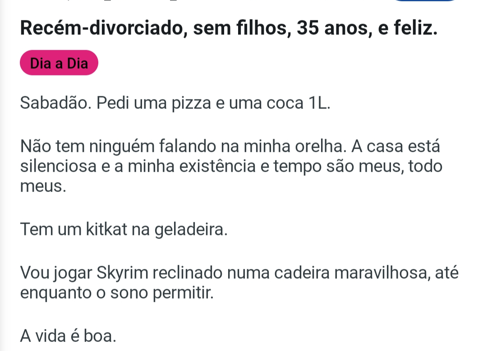Open the post titled "Recém-divorciado, sem filhos"
This screenshot has height=351, width=487.
tap(229, 29)
